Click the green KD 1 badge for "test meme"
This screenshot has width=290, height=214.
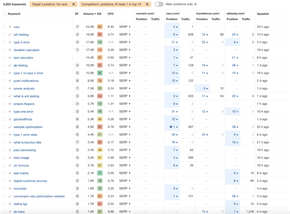(x=100, y=173)
